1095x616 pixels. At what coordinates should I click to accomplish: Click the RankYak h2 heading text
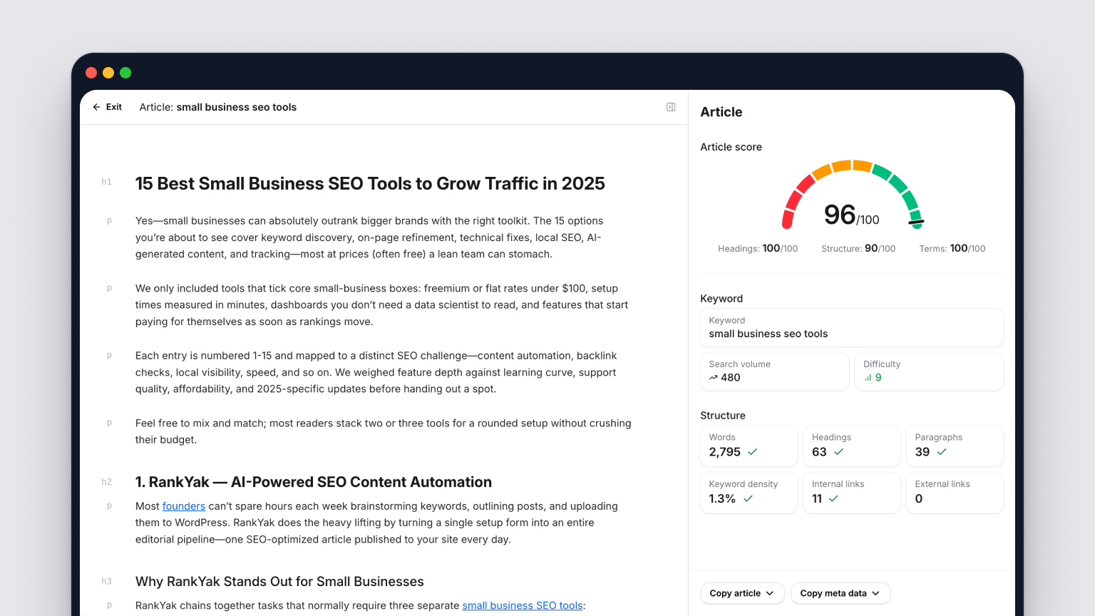(313, 482)
